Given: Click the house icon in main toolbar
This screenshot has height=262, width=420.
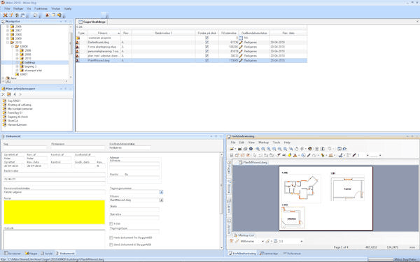Looking at the screenshot, I should (17, 15).
